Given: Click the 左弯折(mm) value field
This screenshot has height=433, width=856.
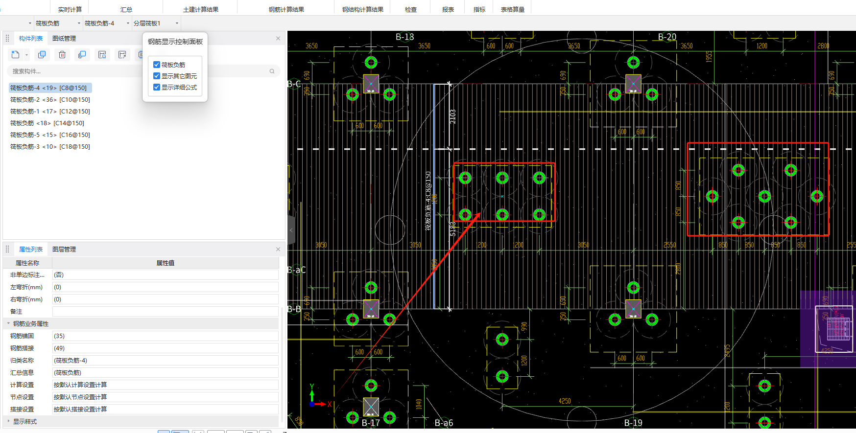Looking at the screenshot, I should point(166,287).
